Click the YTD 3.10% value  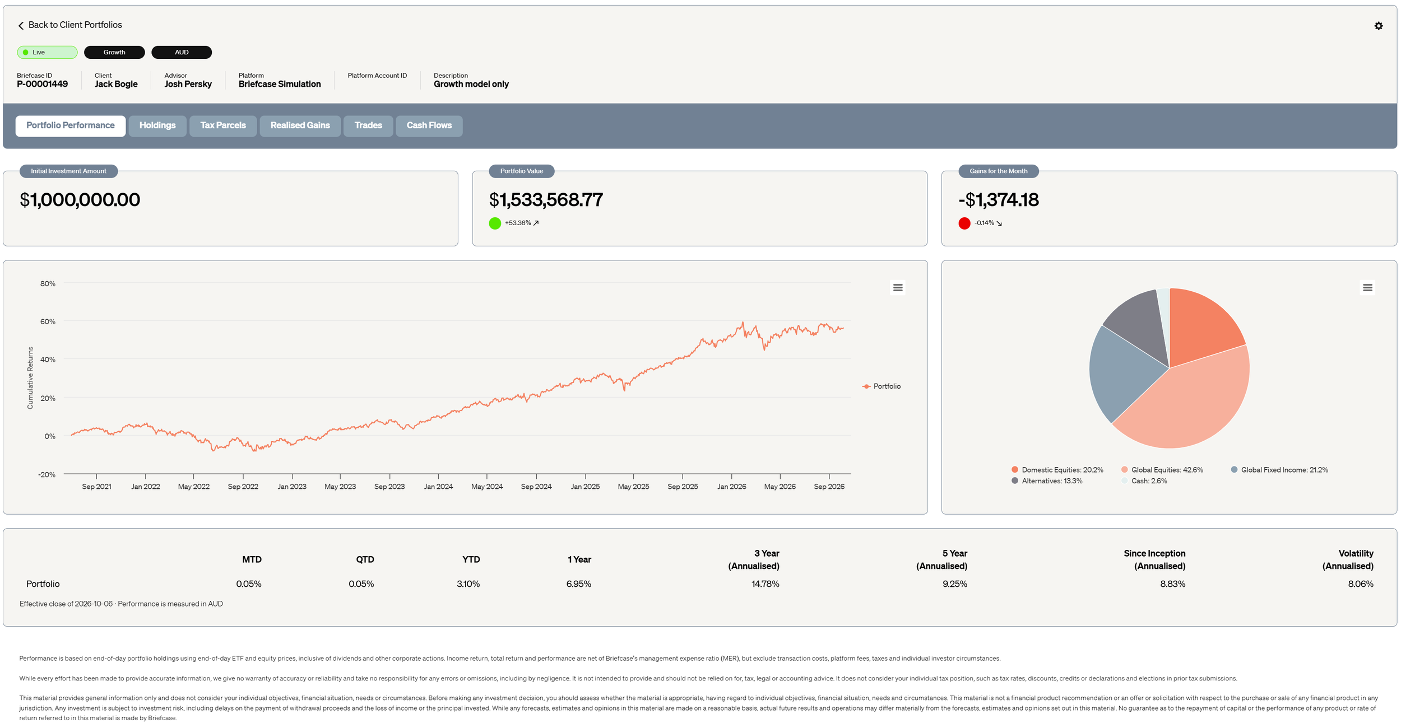[468, 584]
